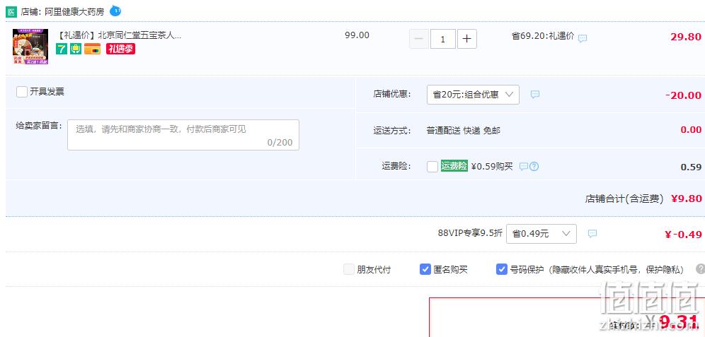Click the ¥0.59购买 insurance price text

tap(492, 167)
